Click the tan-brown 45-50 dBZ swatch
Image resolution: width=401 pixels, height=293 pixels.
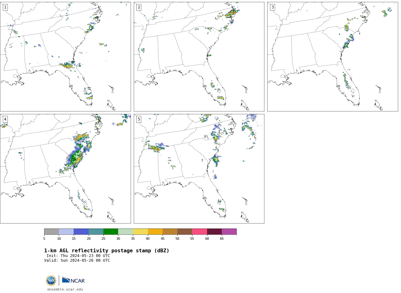pyautogui.click(x=170, y=232)
